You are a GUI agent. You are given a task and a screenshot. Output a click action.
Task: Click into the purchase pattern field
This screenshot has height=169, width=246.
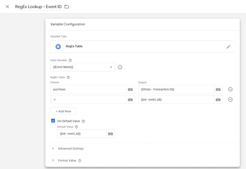pyautogui.click(x=88, y=89)
